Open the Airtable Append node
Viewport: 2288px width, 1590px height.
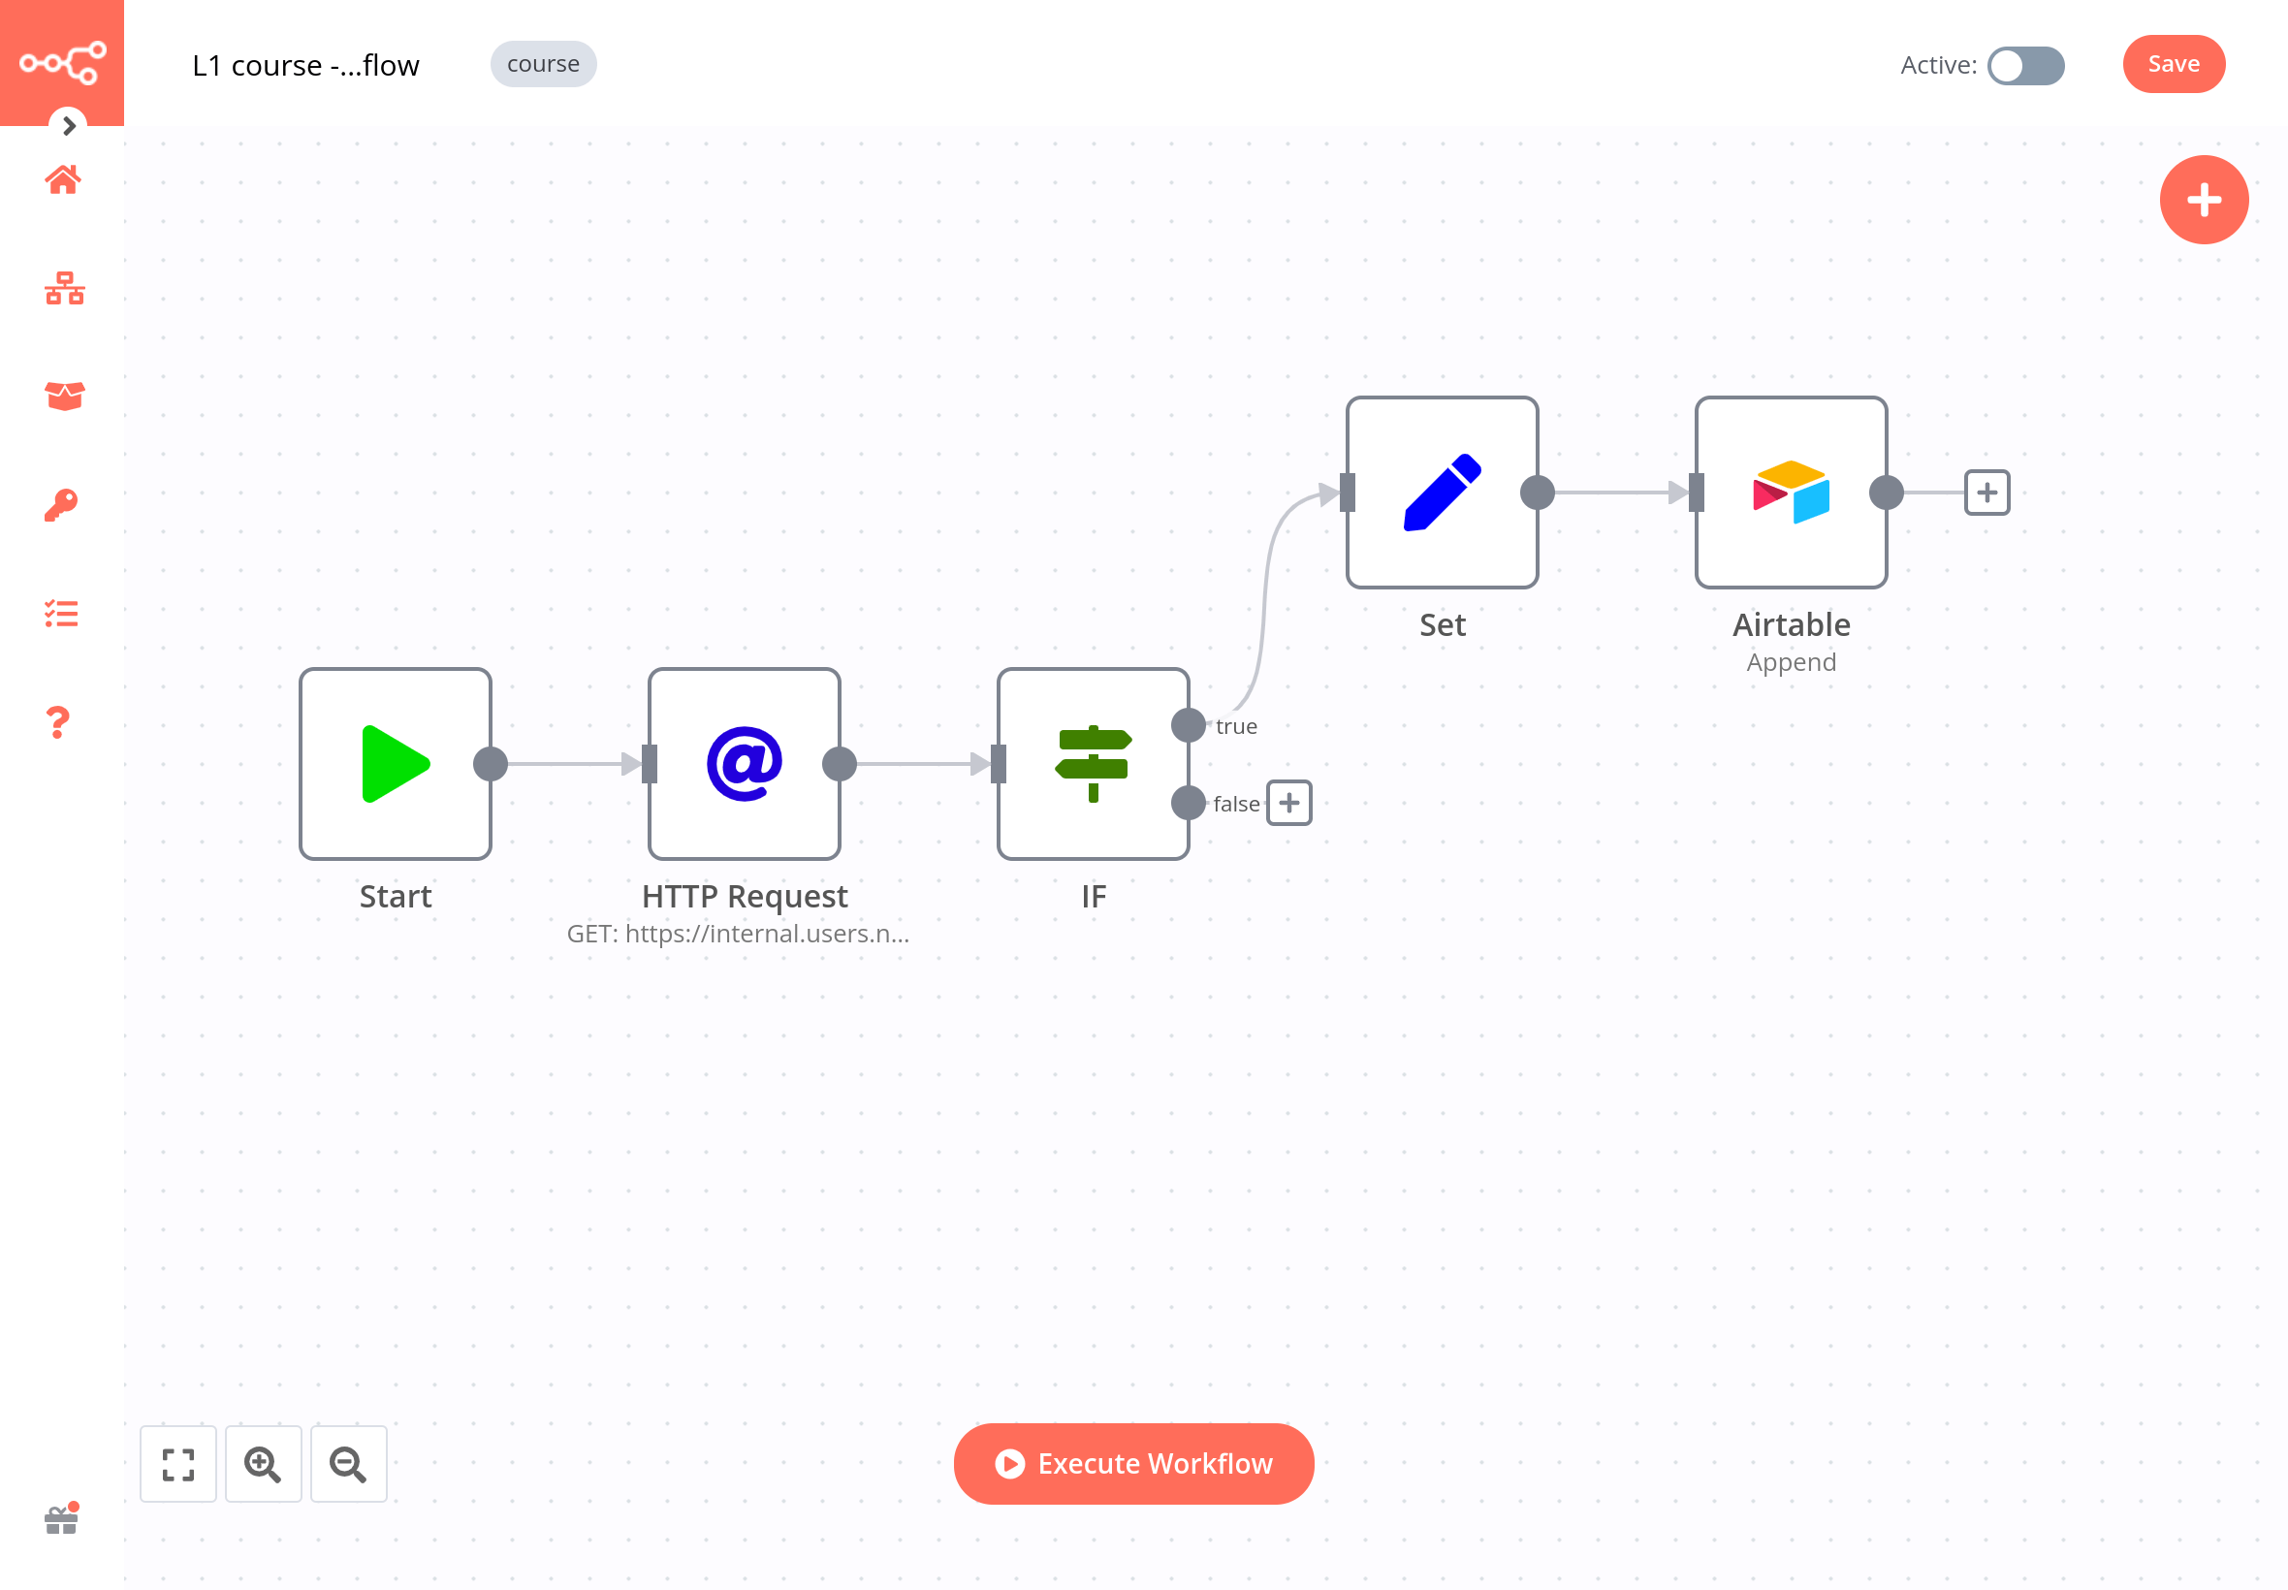(1790, 492)
